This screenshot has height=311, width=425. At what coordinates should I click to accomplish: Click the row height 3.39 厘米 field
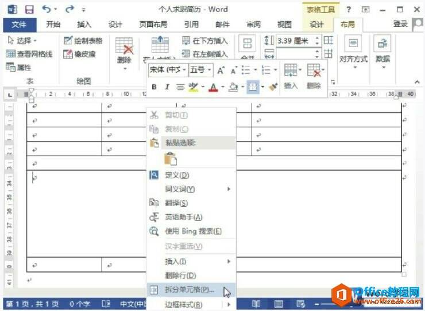coord(295,41)
